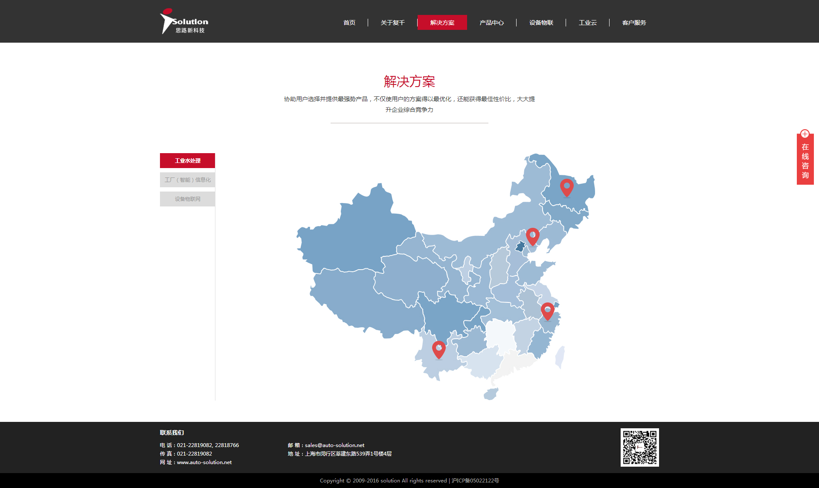Screen dimensions: 819x488
Task: Select the 工业水处理 sidebar tab
Action: (187, 160)
